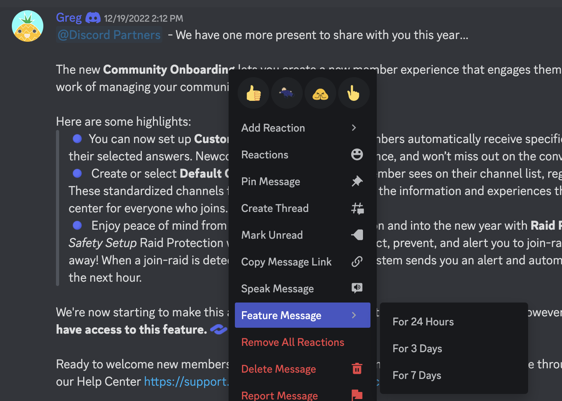Choose Remove All Reactions
The image size is (562, 401).
pyautogui.click(x=292, y=342)
